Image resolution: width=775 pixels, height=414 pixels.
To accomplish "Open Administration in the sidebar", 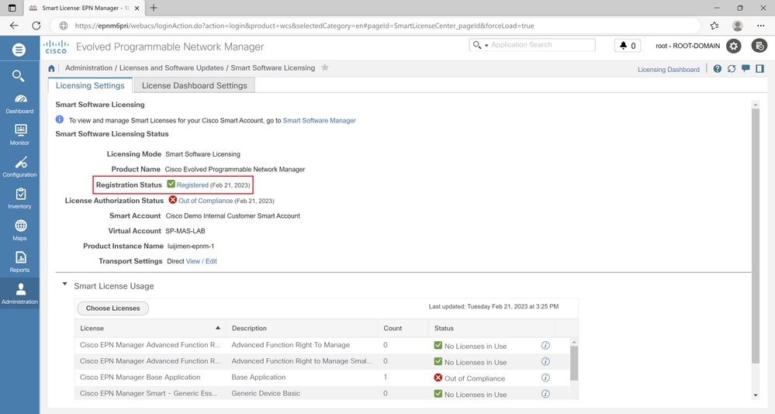I will pos(19,294).
